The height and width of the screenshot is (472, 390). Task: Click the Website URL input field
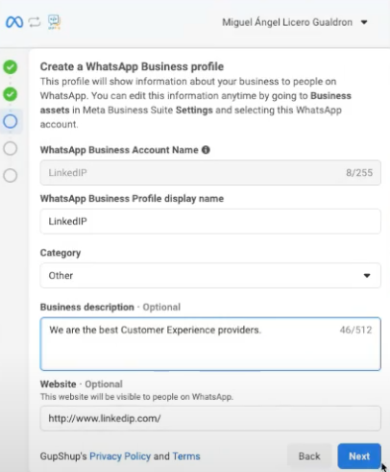210,418
